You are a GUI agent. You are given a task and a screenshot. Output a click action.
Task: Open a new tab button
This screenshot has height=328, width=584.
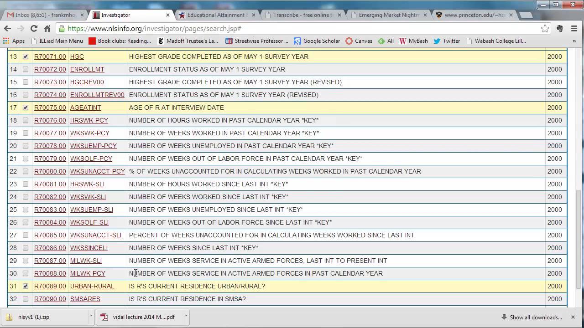[x=526, y=15]
